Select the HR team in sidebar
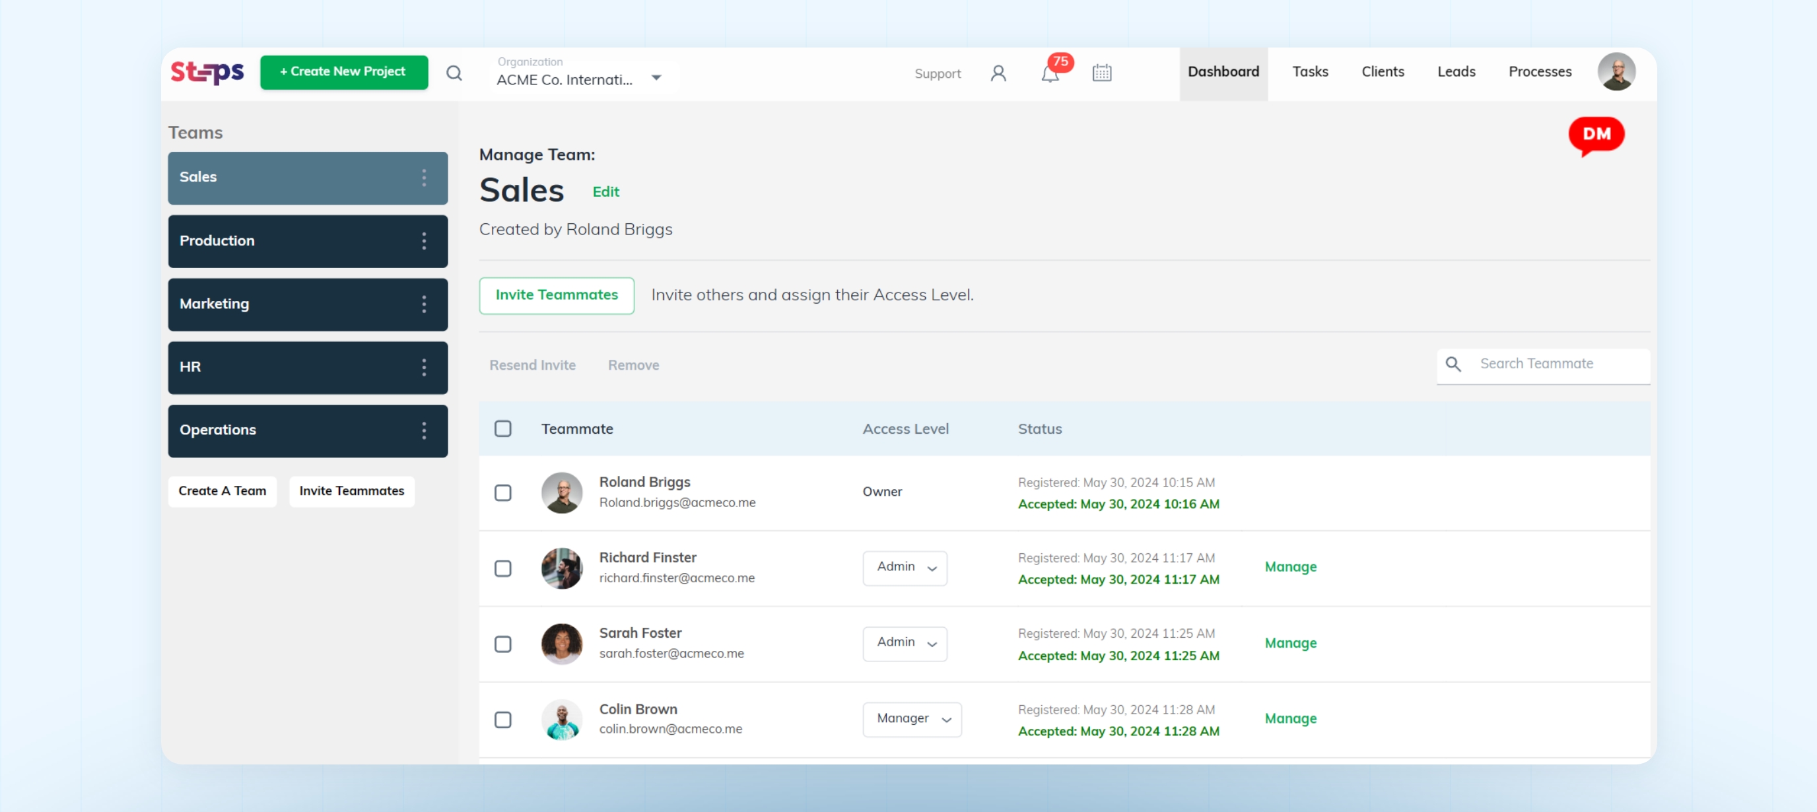 (x=308, y=368)
